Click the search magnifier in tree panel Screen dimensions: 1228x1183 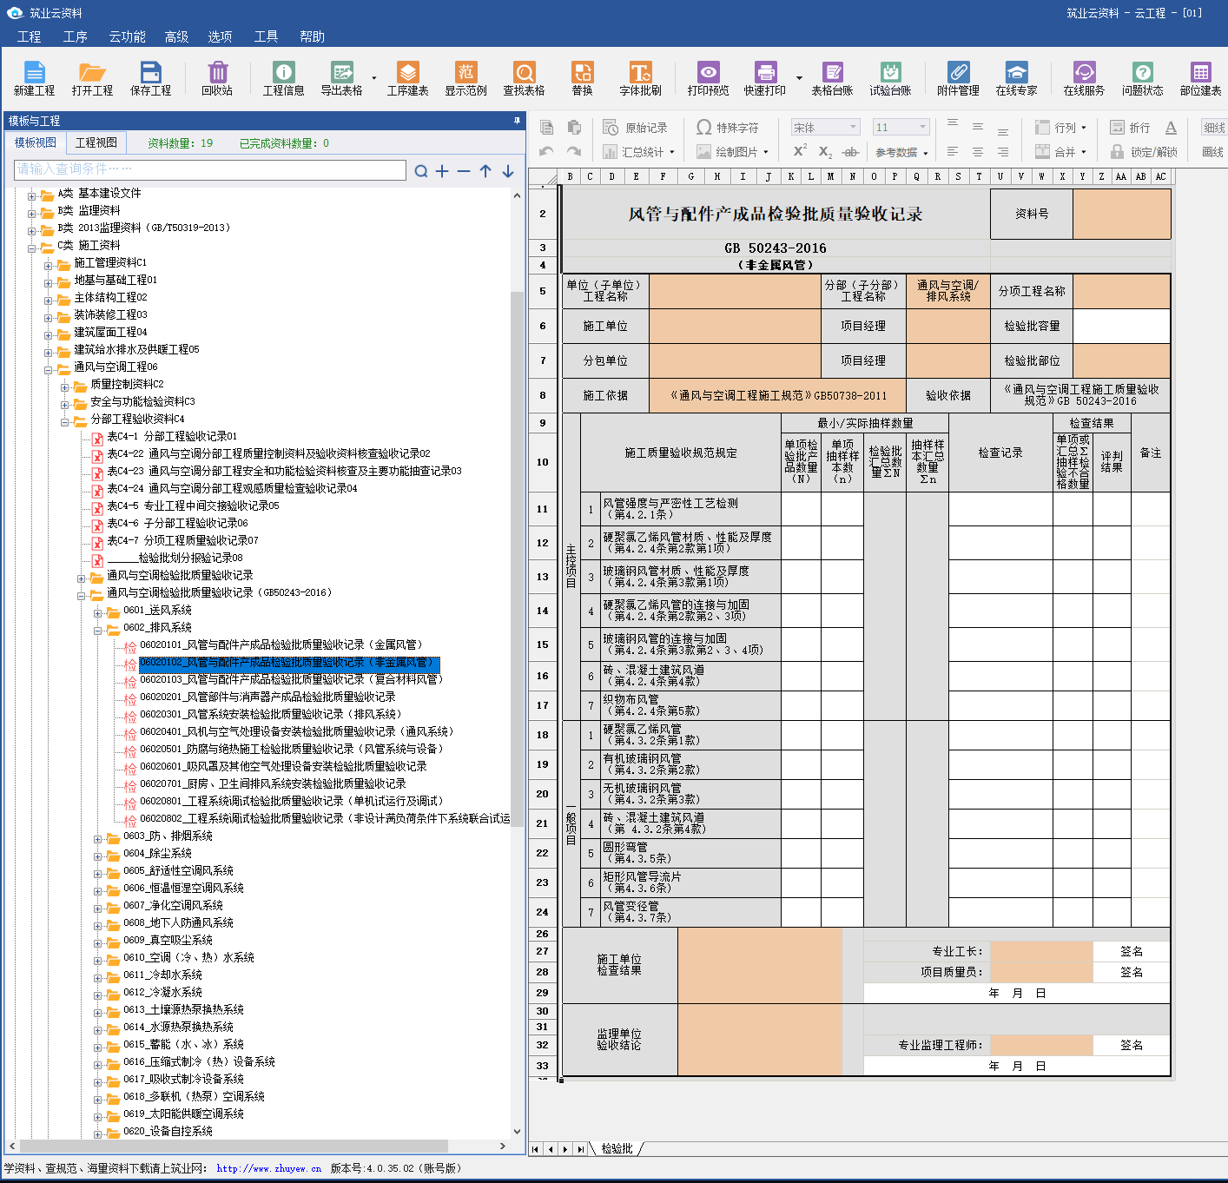pyautogui.click(x=421, y=171)
